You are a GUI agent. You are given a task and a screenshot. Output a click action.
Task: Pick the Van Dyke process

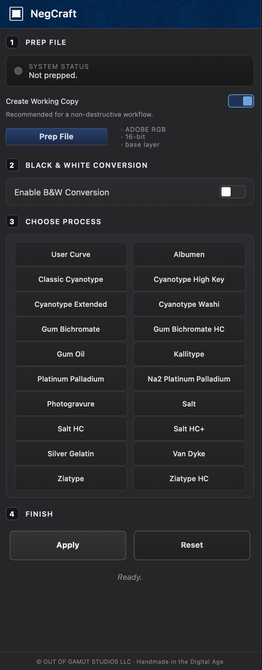click(189, 454)
